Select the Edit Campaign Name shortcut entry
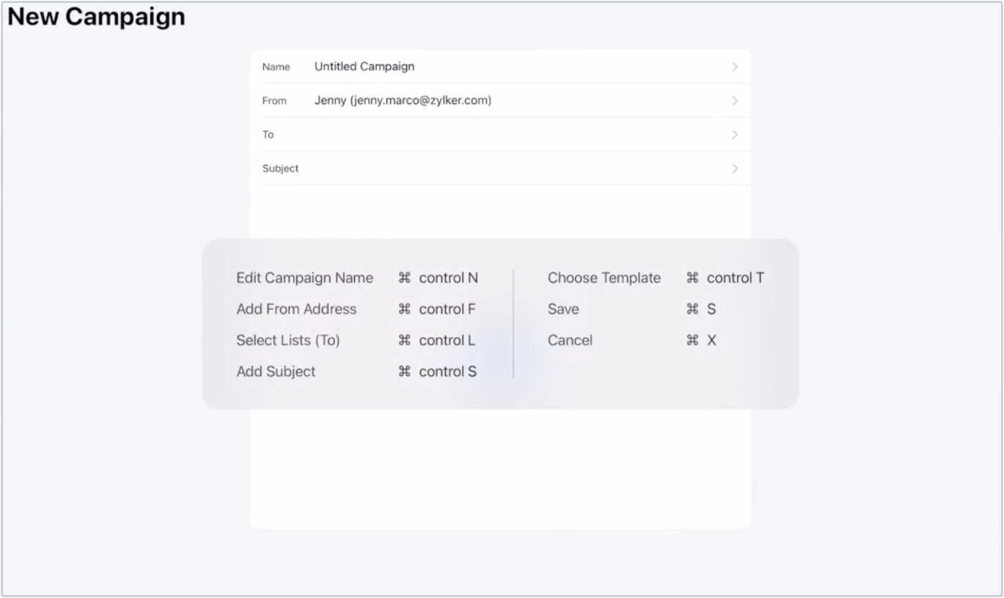Image resolution: width=1004 pixels, height=598 pixels. coord(304,278)
